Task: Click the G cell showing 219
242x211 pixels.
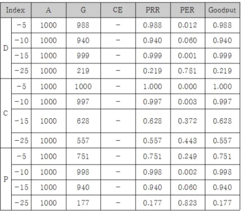Action: tap(83, 71)
